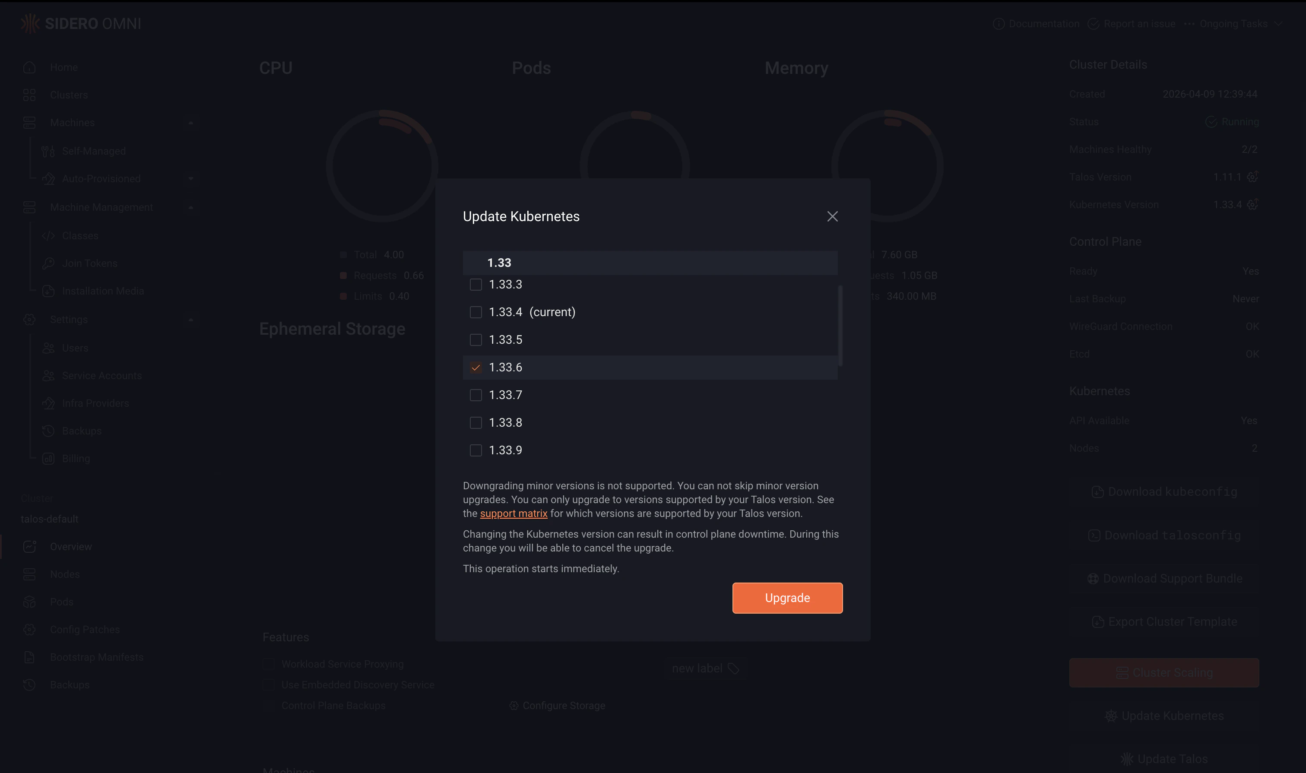Expand the Ongoing Tasks chevron
The width and height of the screenshot is (1306, 773).
click(1278, 24)
